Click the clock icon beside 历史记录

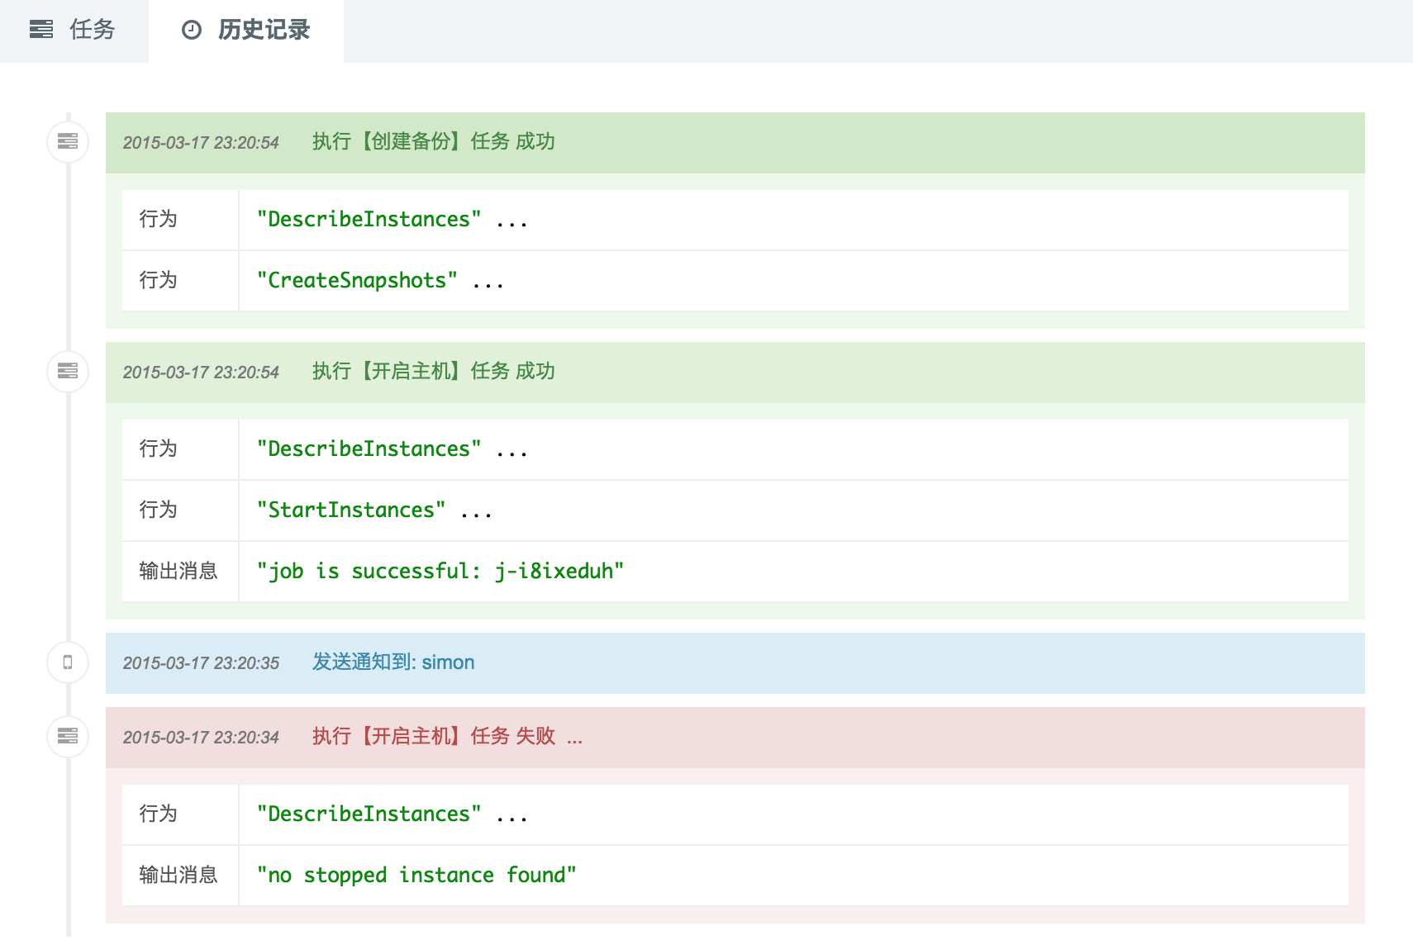point(192,31)
